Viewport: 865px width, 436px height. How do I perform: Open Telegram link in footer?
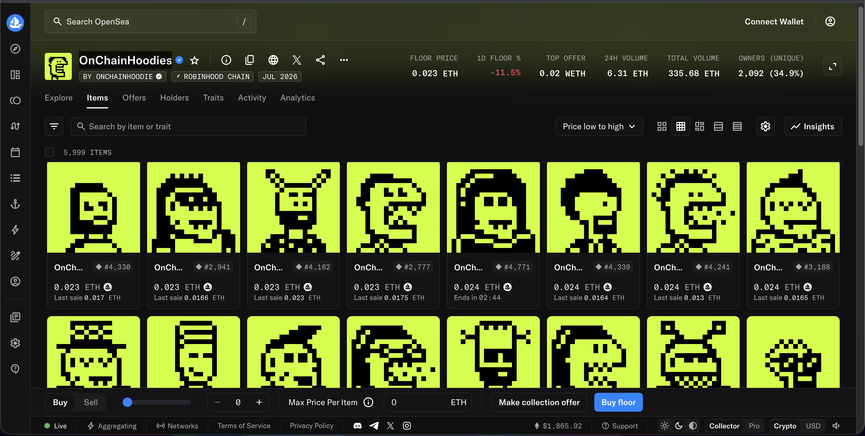pos(374,426)
